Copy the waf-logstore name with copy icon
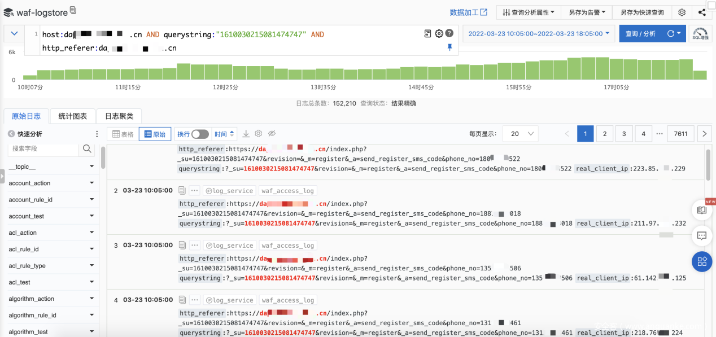716x337 pixels. [x=73, y=11]
